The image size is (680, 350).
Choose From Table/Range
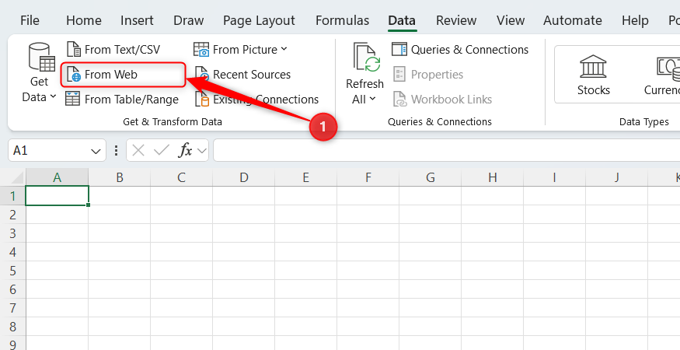point(122,100)
